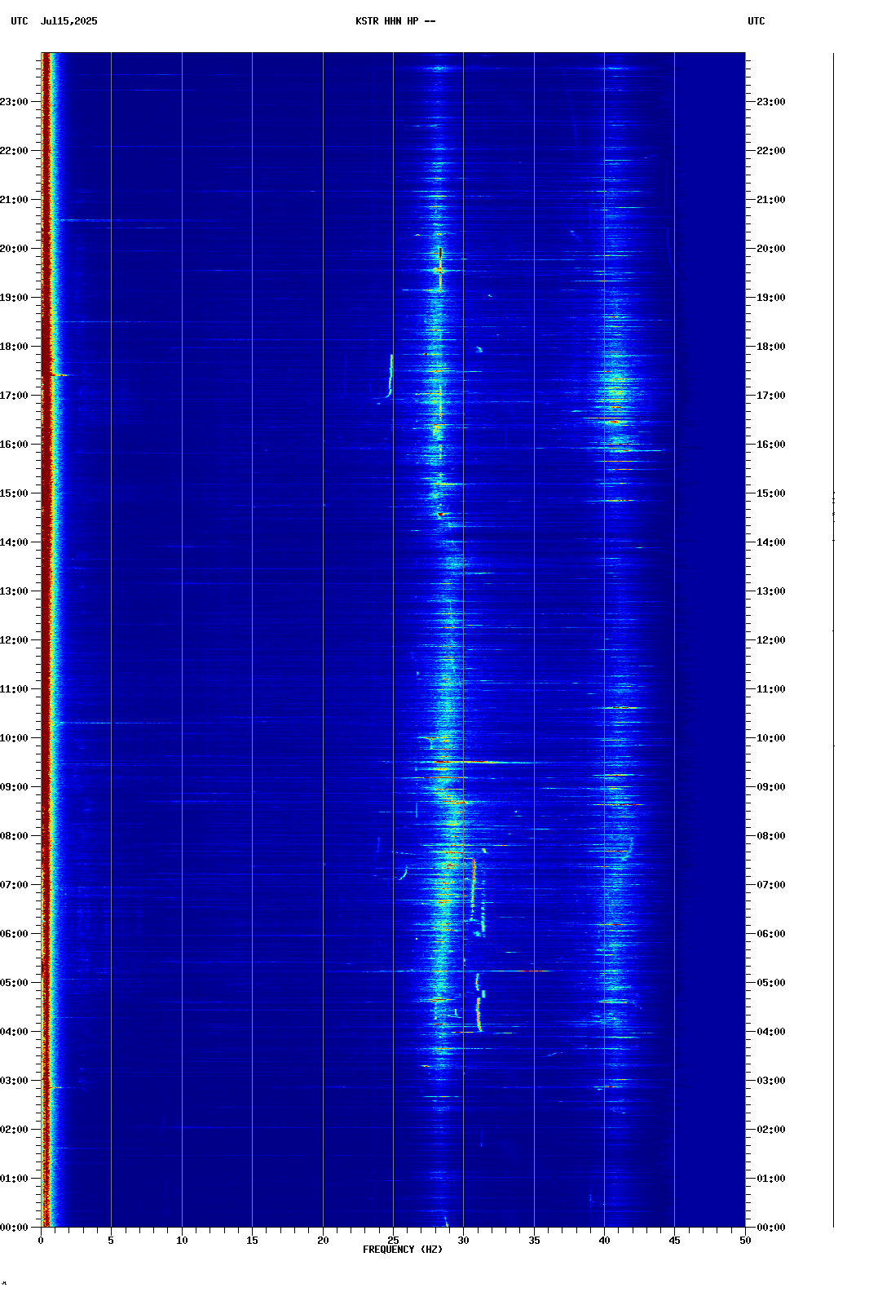Viewport: 869px width, 1292px height.
Task: Click 16:00 on the right time axis
Action: pos(771,445)
